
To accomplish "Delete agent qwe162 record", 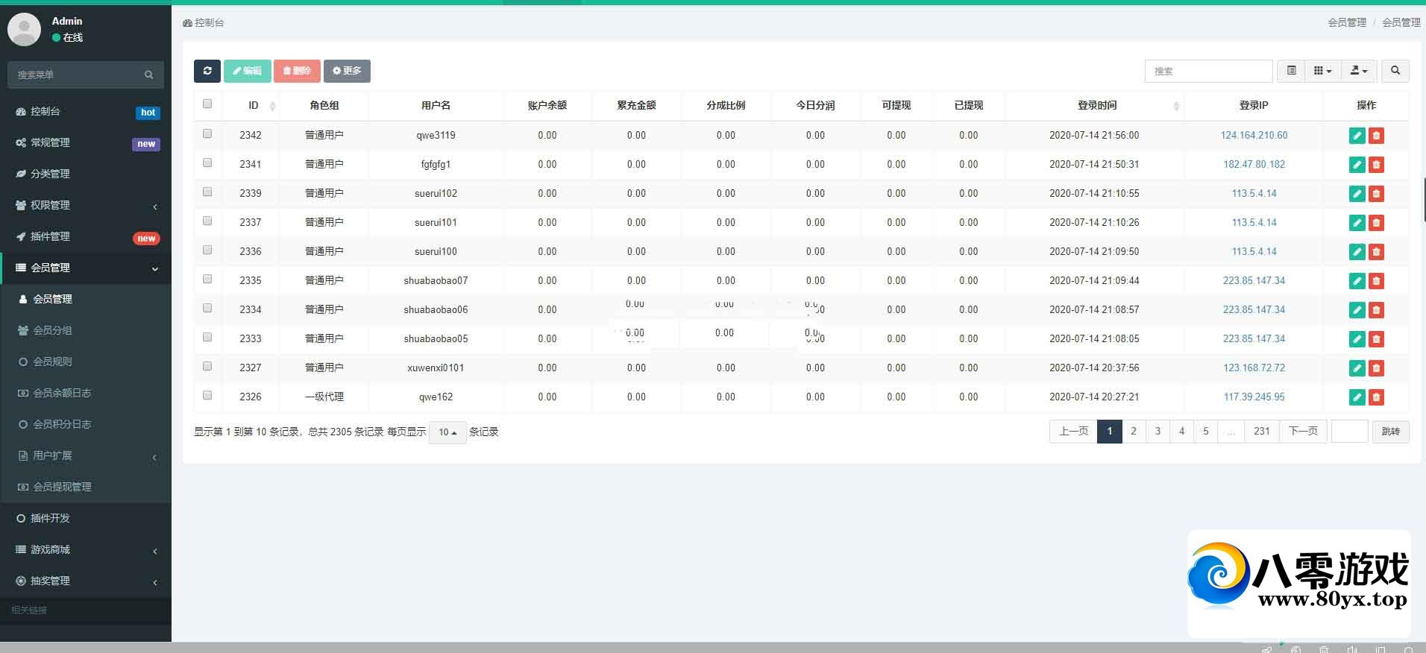I will (x=1376, y=397).
